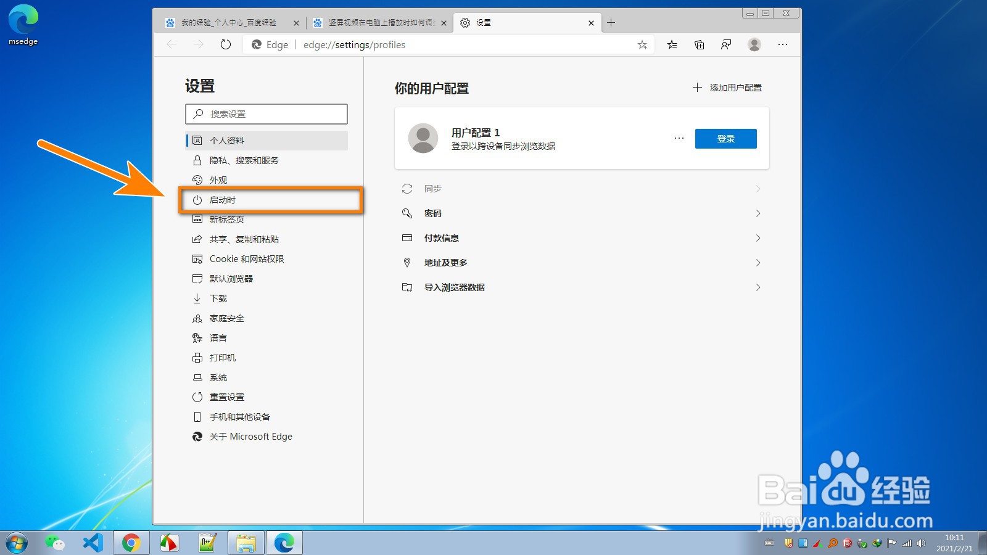Open 默认浏览器 settings
987x555 pixels.
coord(266,279)
